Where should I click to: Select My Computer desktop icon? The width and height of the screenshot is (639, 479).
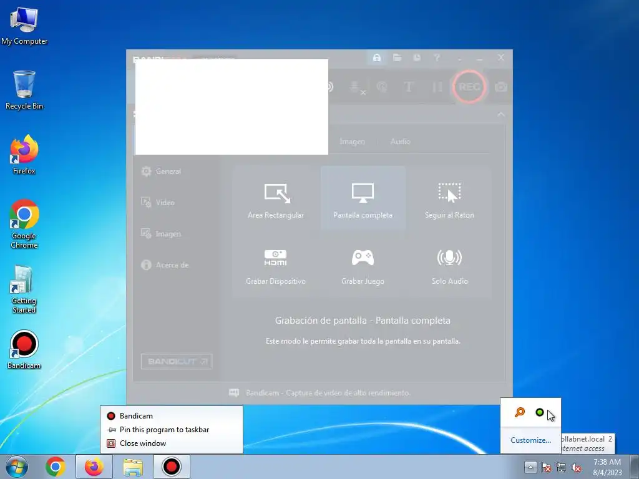point(24,26)
